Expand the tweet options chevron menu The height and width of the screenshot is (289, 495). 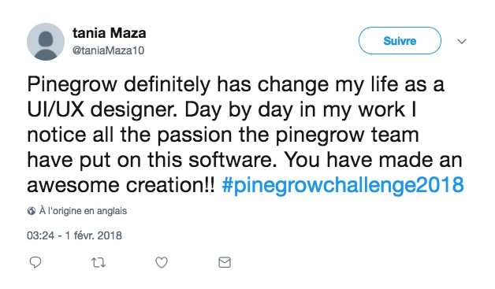(x=462, y=41)
